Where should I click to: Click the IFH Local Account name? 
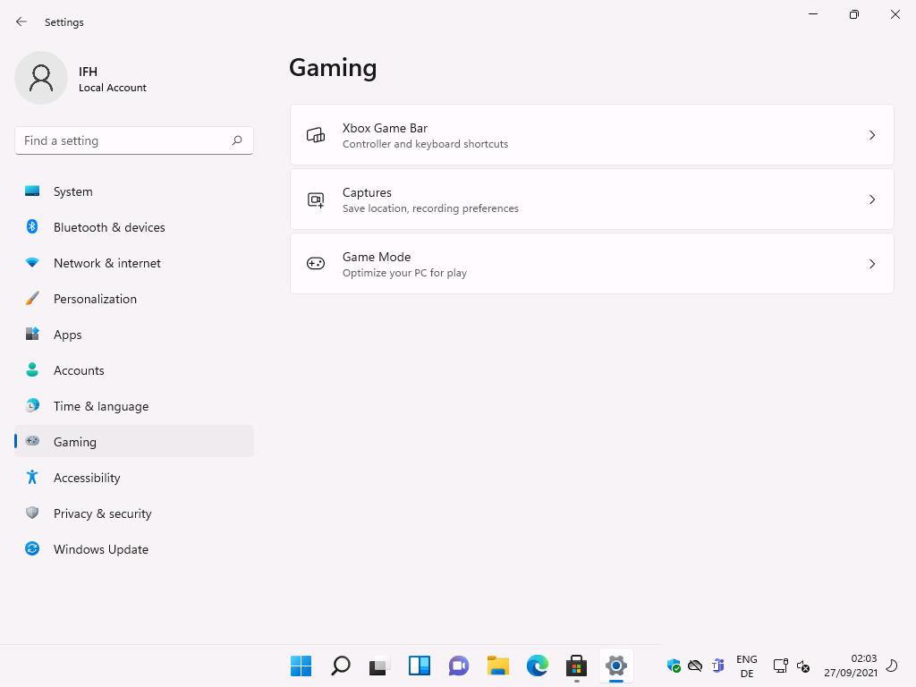click(x=112, y=79)
